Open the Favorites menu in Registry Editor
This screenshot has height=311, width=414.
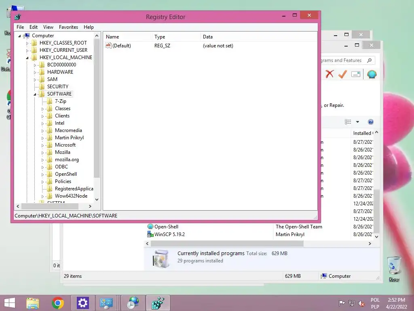click(x=68, y=27)
